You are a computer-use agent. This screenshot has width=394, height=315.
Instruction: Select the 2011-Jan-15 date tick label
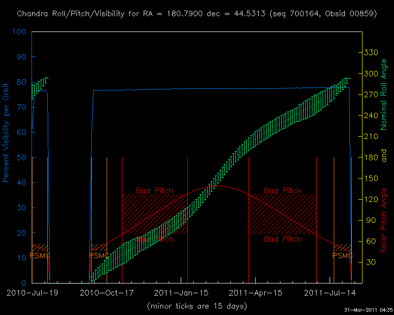click(180, 293)
